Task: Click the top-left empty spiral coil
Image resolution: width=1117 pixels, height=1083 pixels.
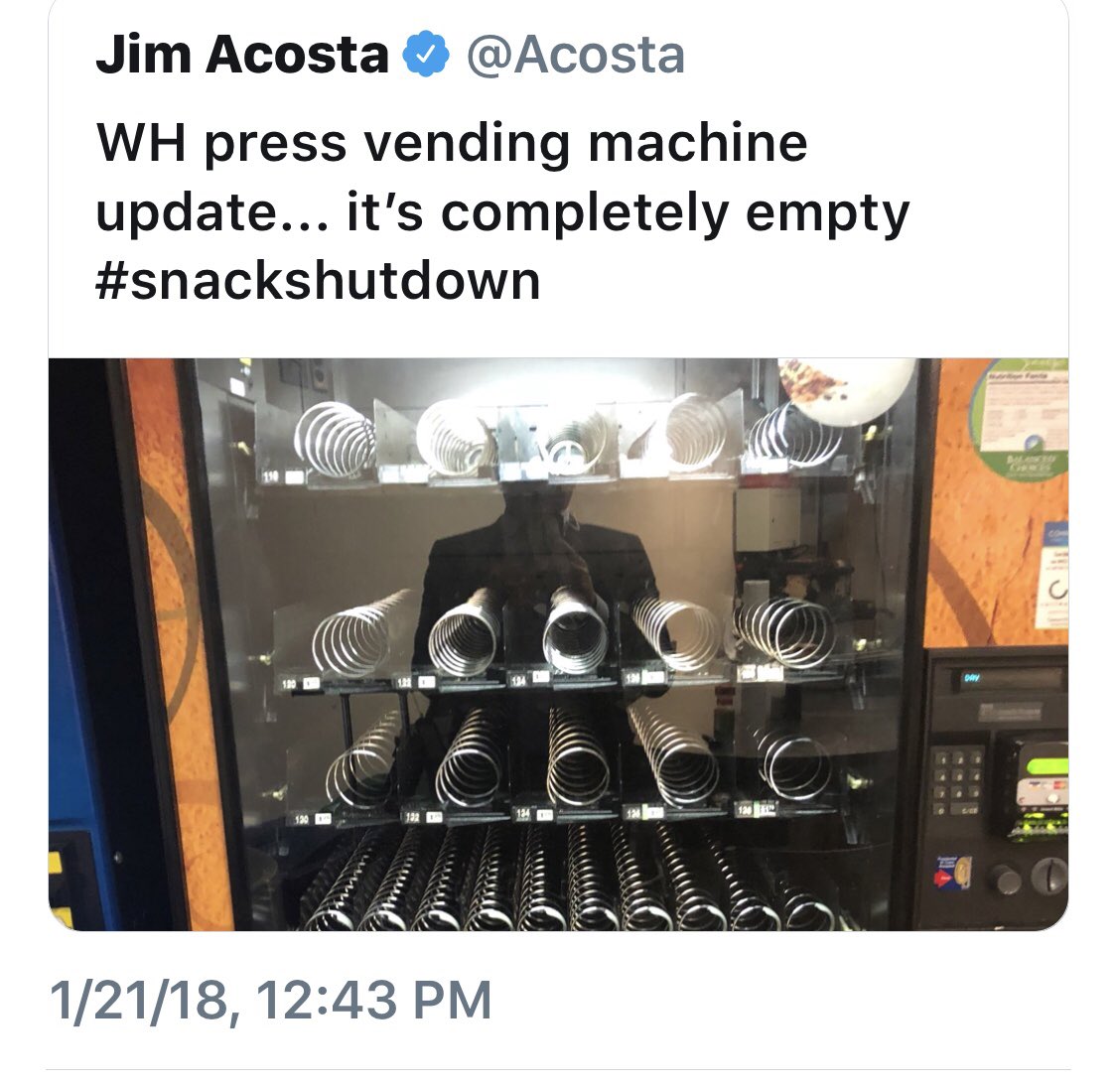Action: coord(334,440)
